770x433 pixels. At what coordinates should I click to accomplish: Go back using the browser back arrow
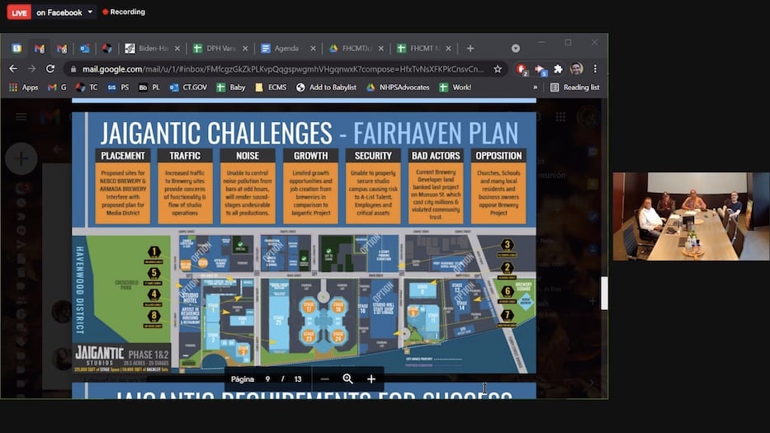(x=12, y=69)
